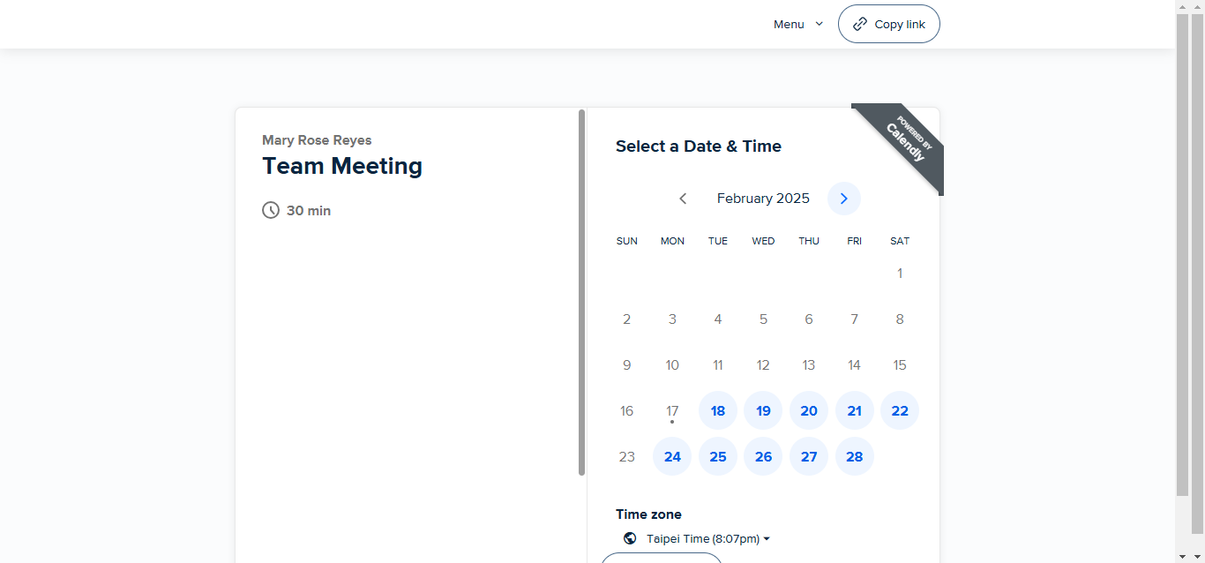Image resolution: width=1205 pixels, height=563 pixels.
Task: Go to the next month arrow
Action: point(843,199)
